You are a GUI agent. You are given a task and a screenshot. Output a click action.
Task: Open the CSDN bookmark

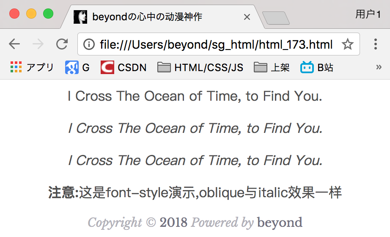(124, 67)
